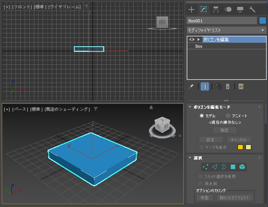Viewport: 268px width, 207px height.
Task: Click Make Unique icon
Action: [219, 86]
